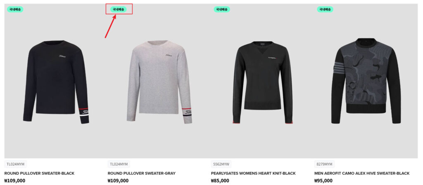Open ROUND PULLOVER SWEATER-BLACK product link
The image size is (423, 185).
tap(39, 173)
